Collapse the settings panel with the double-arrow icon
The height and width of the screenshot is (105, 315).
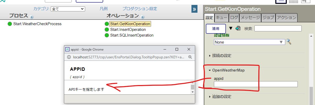coord(194,9)
